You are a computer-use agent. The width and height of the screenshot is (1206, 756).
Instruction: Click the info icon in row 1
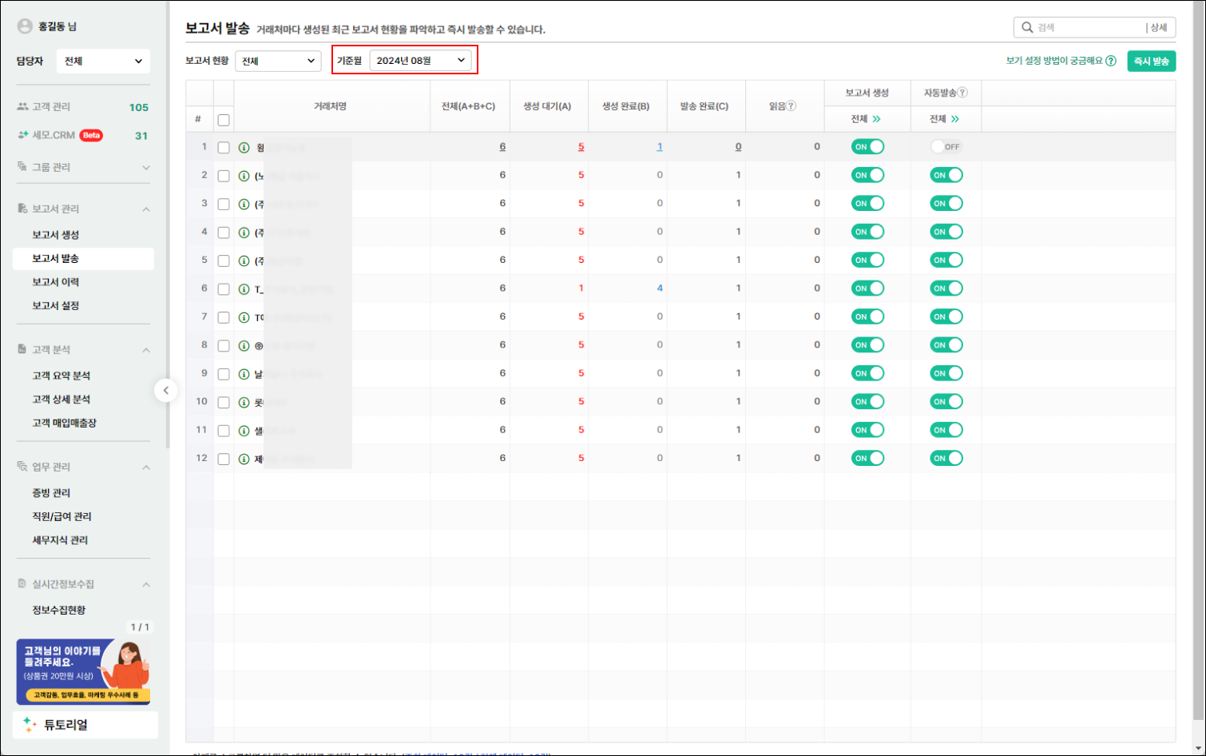tap(244, 148)
